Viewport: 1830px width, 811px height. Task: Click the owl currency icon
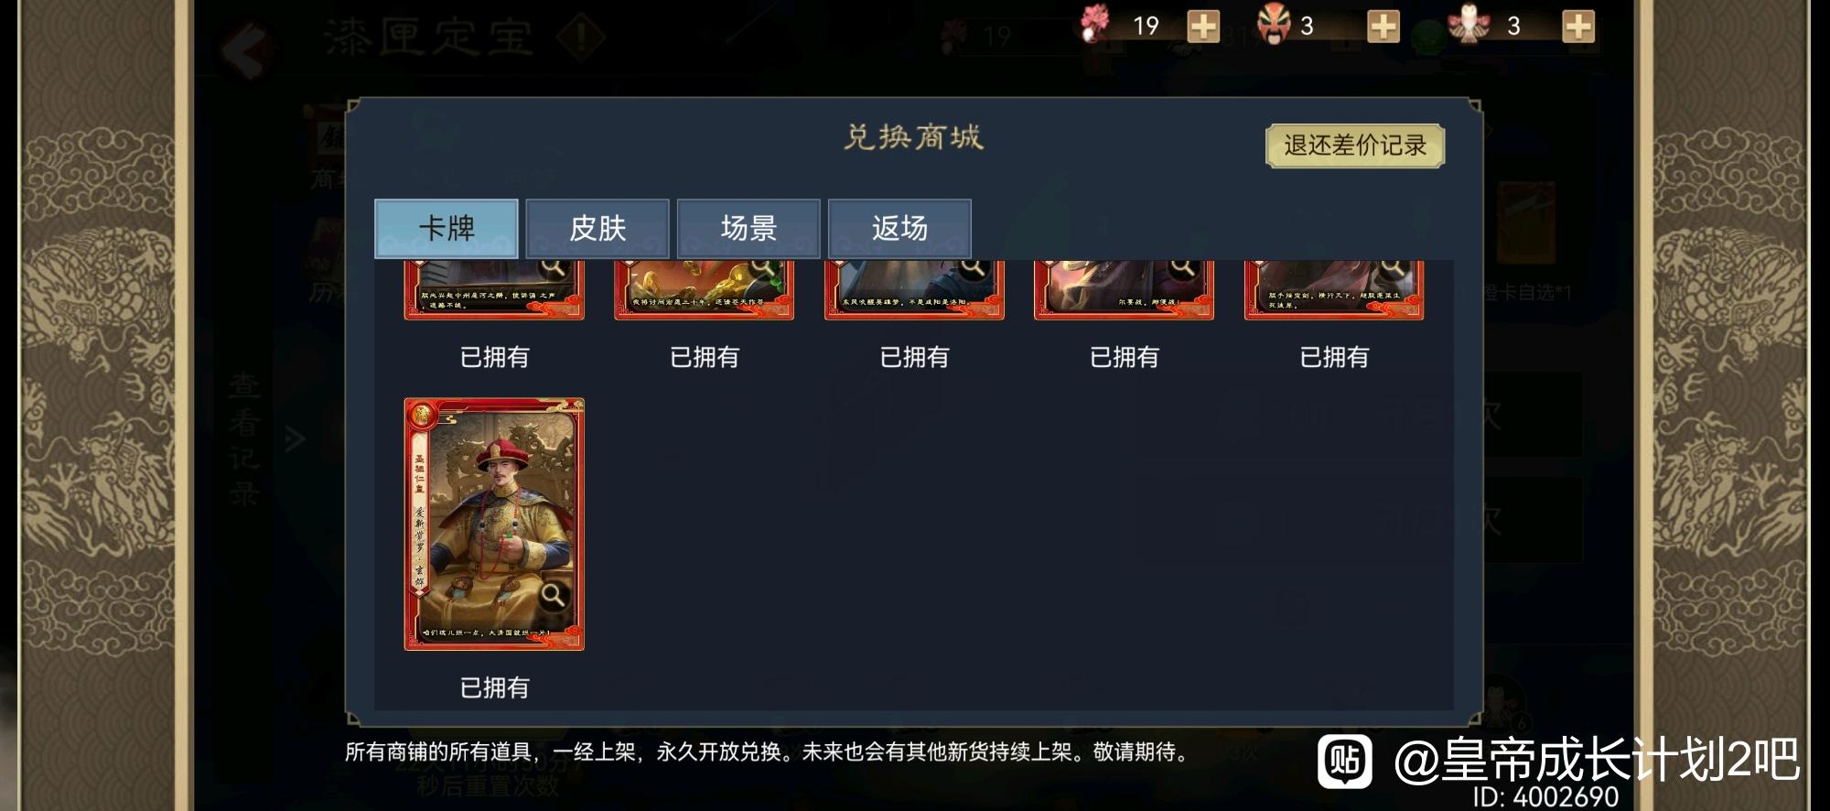coord(1469,25)
